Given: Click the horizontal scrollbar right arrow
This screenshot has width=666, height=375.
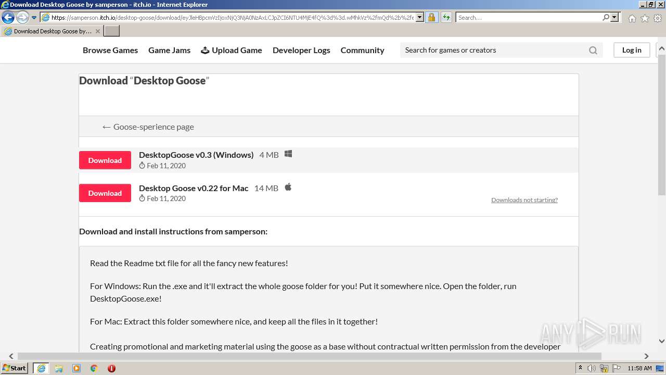Looking at the screenshot, I should click(646, 356).
